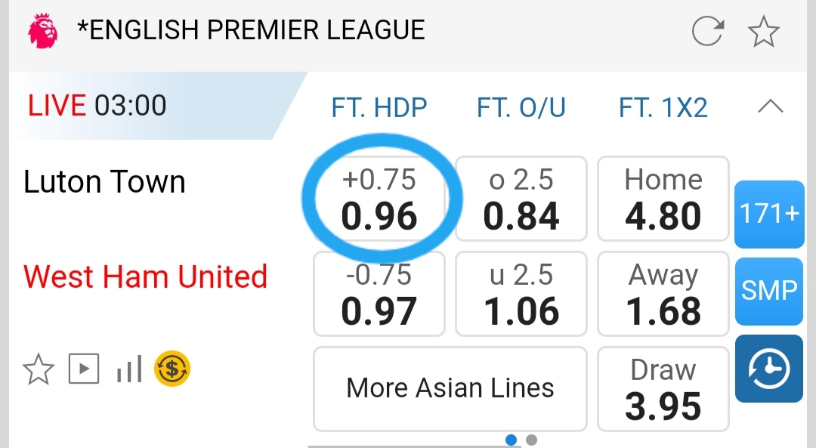Collapse the match odds with the chevron
The height and width of the screenshot is (448, 816).
coord(770,107)
